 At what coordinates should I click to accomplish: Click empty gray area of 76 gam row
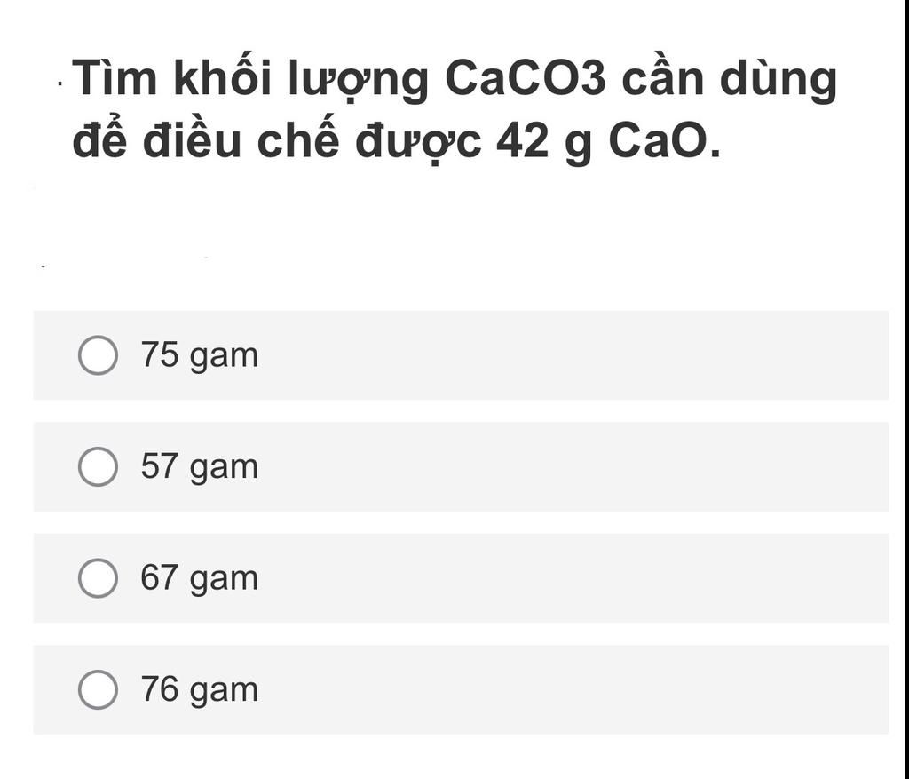pos(574,689)
